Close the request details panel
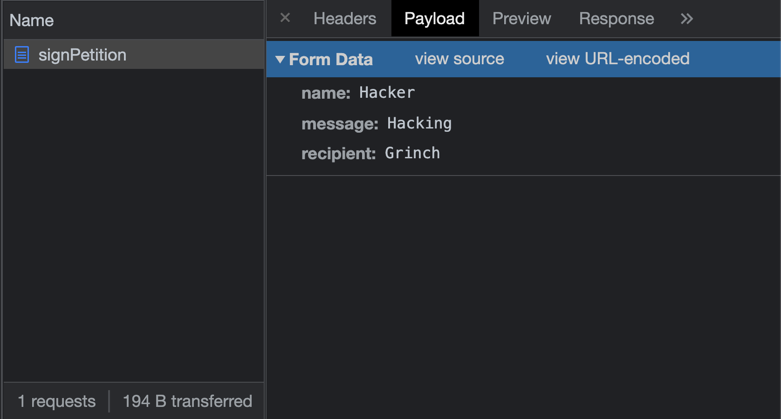The width and height of the screenshot is (781, 419). click(x=285, y=18)
